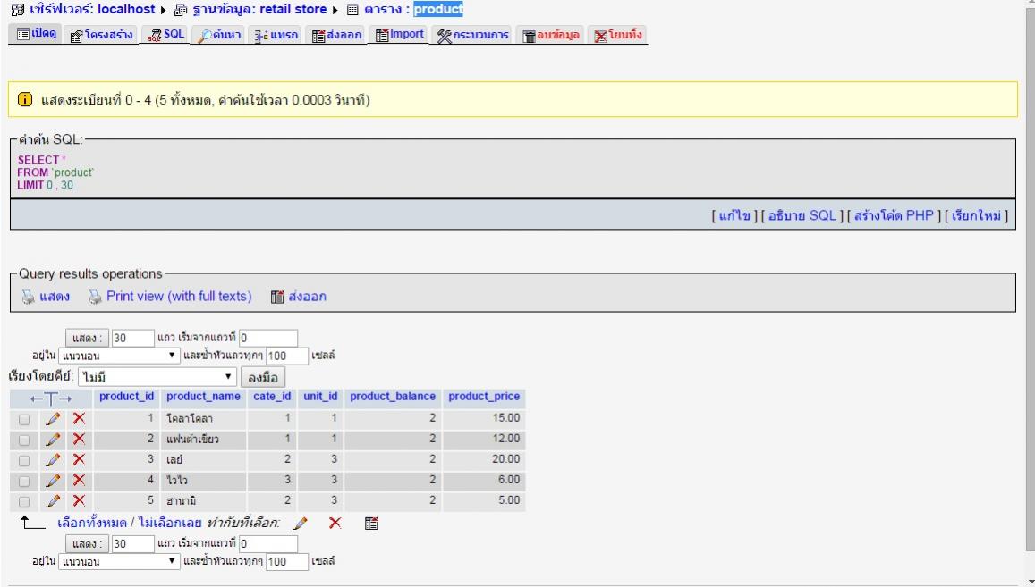Click the pencil edit icon for ฮานามิ row
The image size is (1035, 587).
coord(53,500)
